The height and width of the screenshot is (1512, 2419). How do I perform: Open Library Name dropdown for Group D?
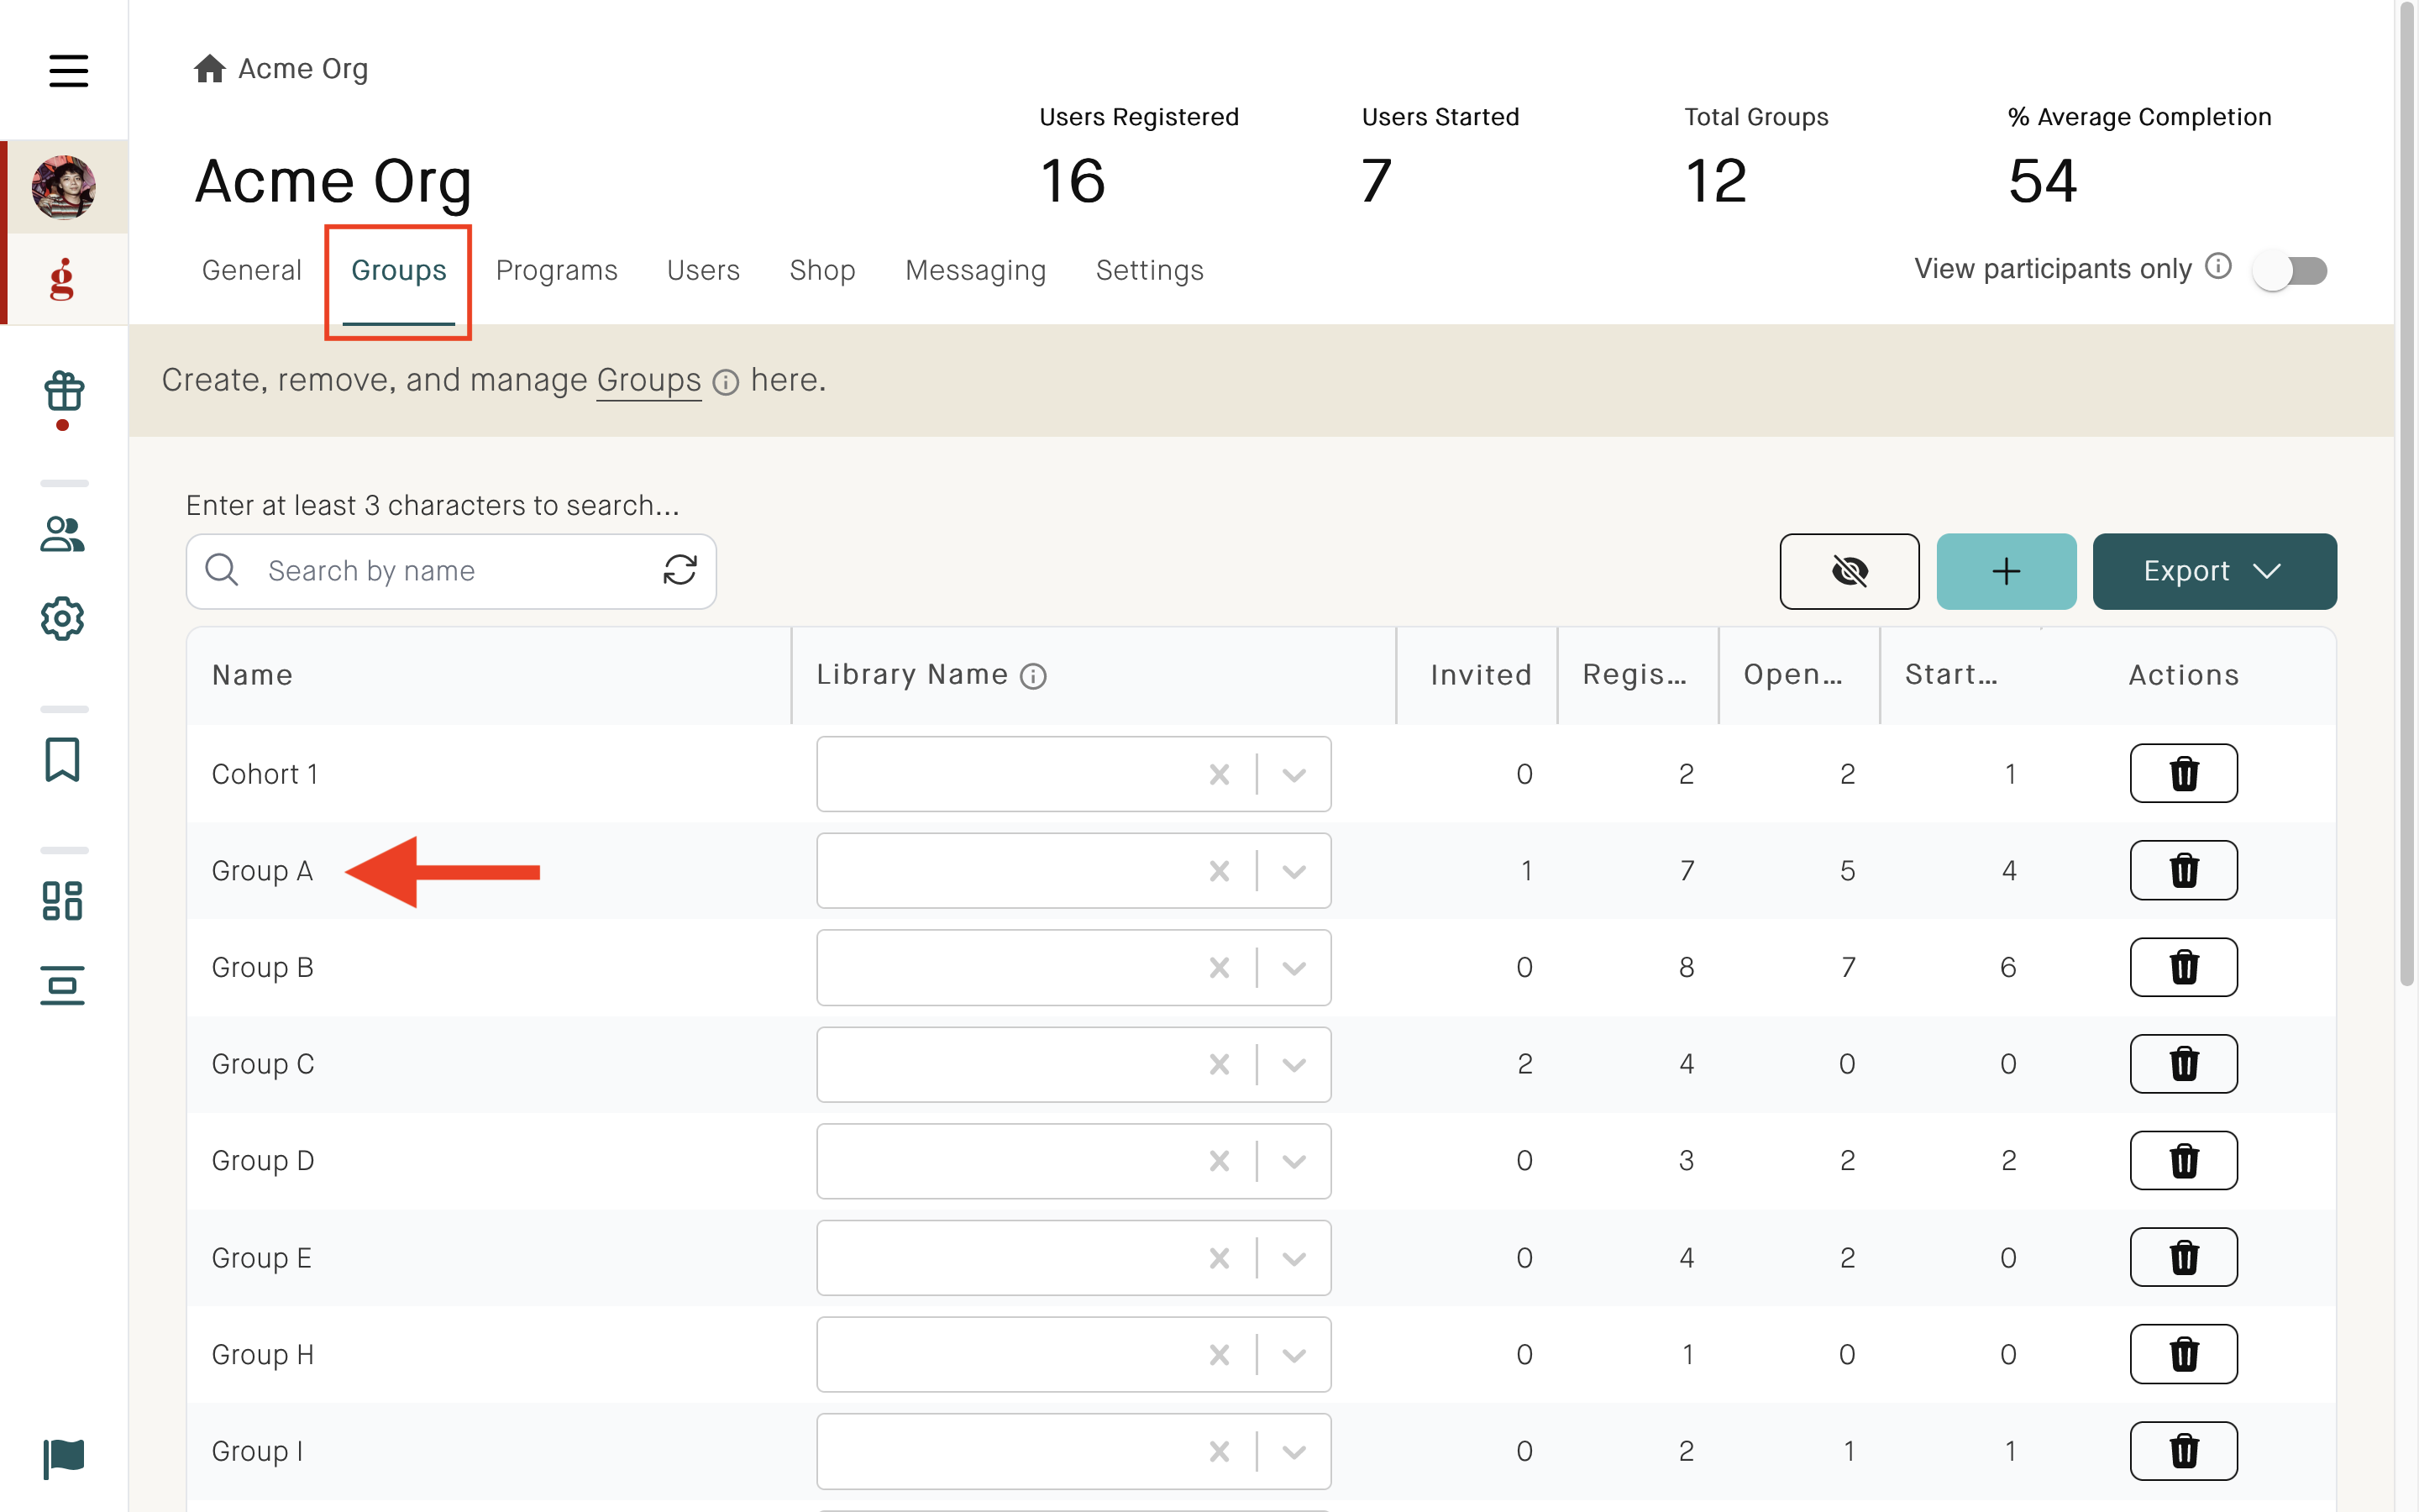(1293, 1161)
